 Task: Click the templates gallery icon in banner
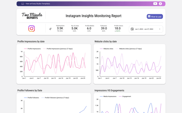[23, 4]
